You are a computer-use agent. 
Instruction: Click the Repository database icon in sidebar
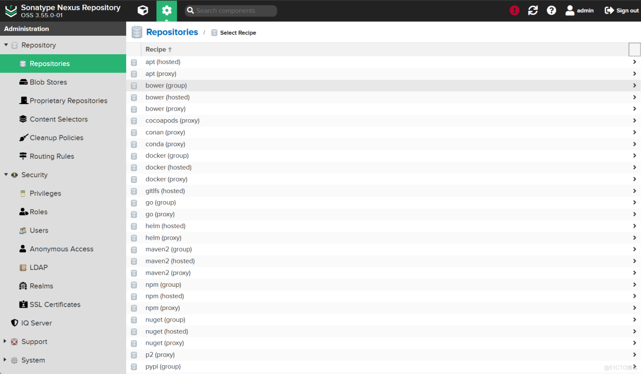(x=14, y=46)
